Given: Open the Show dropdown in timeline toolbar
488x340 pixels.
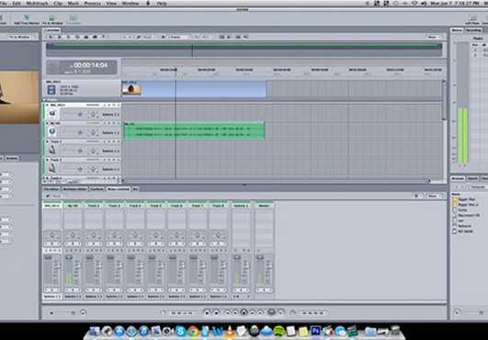Looking at the screenshot, I should tap(434, 37).
